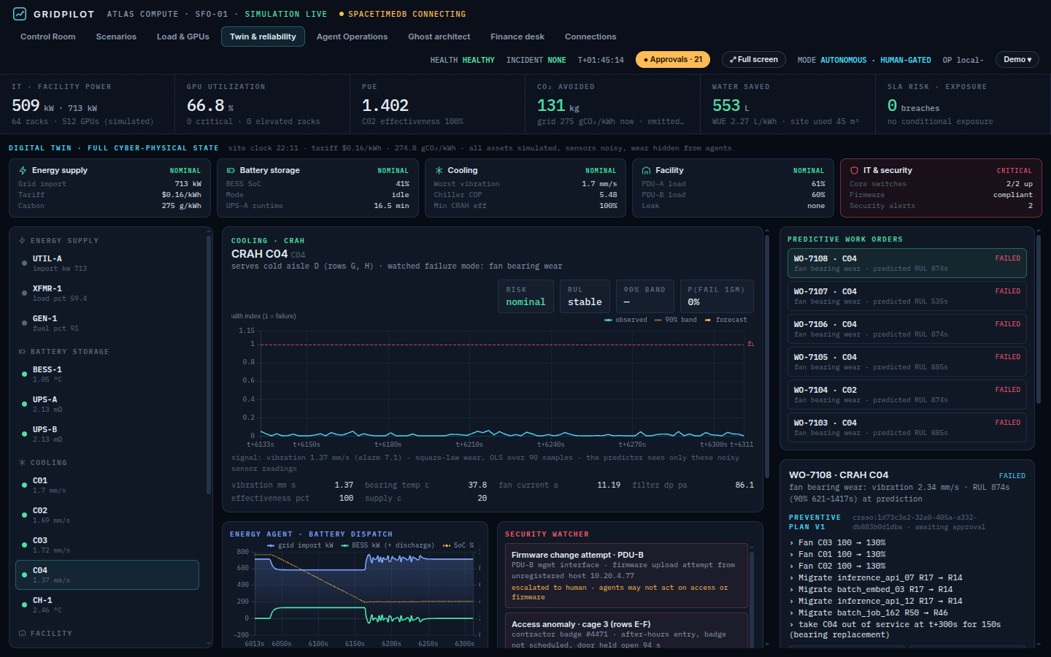Open the Connections tab
This screenshot has height=657, width=1051.
pos(590,36)
